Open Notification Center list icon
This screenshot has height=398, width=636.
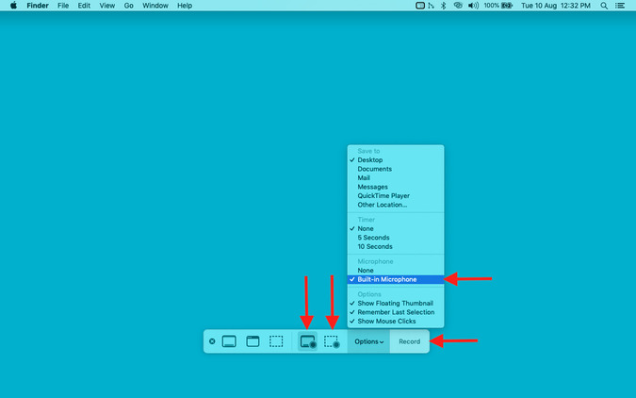(x=620, y=6)
